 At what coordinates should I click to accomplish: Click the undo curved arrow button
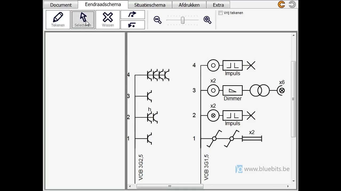point(133,25)
